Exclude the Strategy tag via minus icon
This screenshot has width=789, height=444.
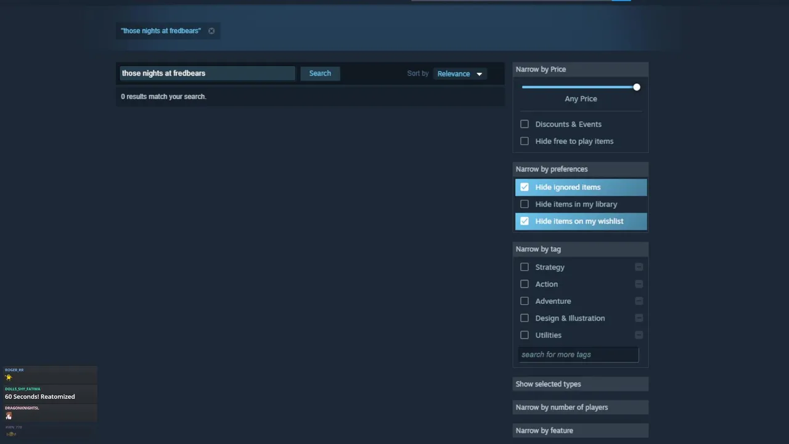click(639, 267)
